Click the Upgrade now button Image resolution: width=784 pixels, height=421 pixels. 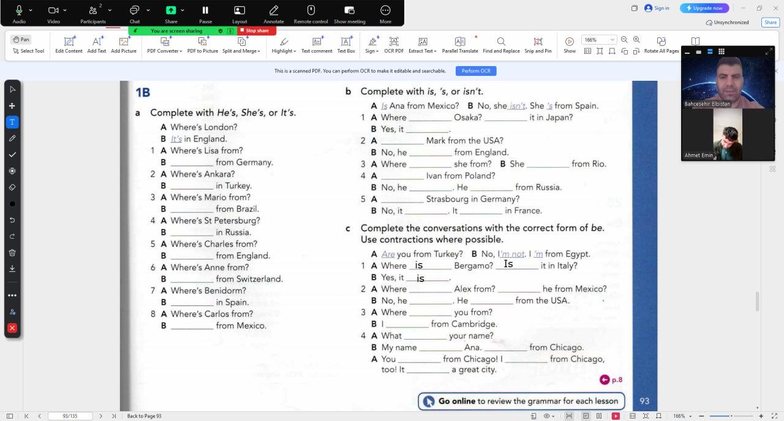click(x=704, y=8)
